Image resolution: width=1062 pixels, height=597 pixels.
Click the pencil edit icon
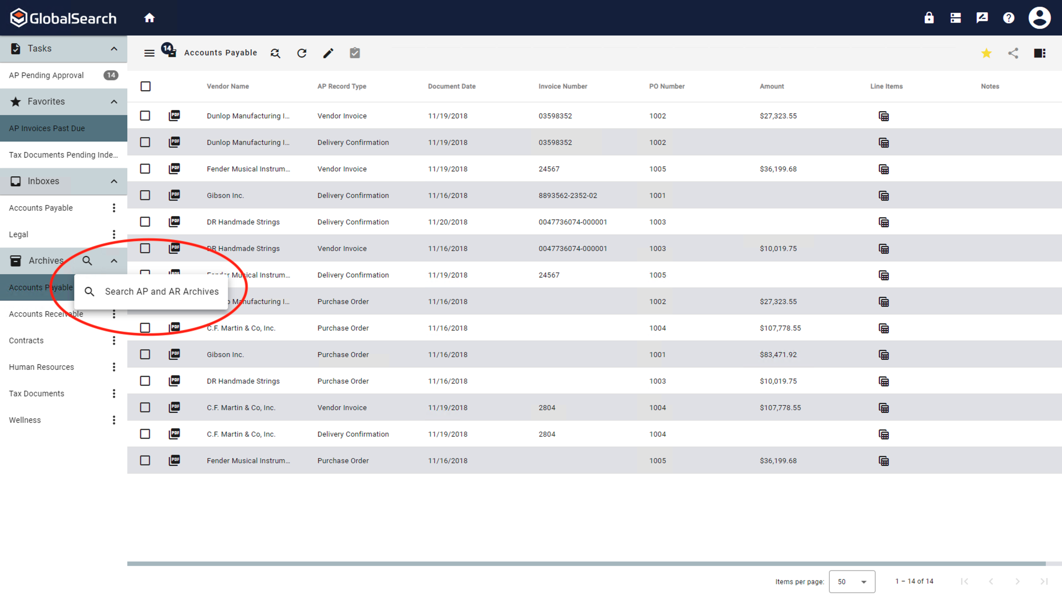coord(328,53)
